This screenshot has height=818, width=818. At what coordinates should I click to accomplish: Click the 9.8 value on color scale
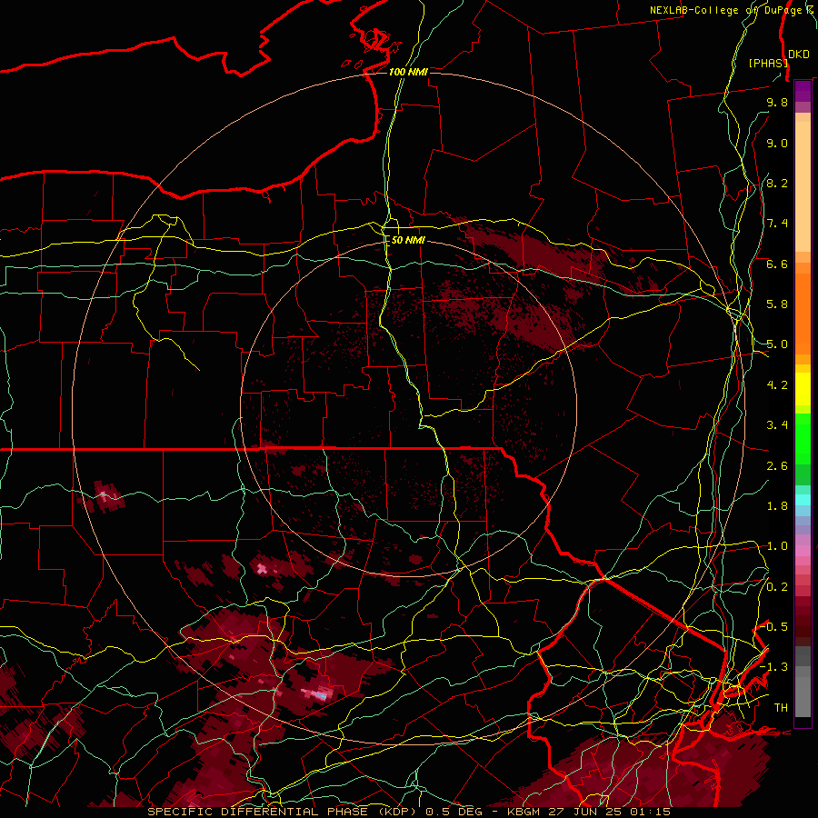pyautogui.click(x=777, y=102)
